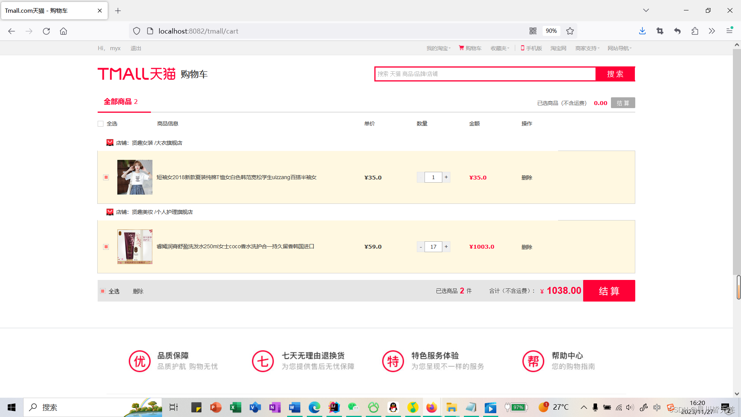This screenshot has width=741, height=417.
Task: Open the QR code icon in address bar
Action: click(x=533, y=31)
